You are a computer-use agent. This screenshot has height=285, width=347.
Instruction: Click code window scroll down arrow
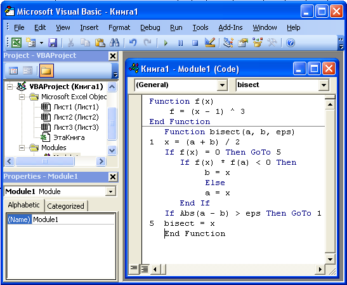(x=330, y=259)
